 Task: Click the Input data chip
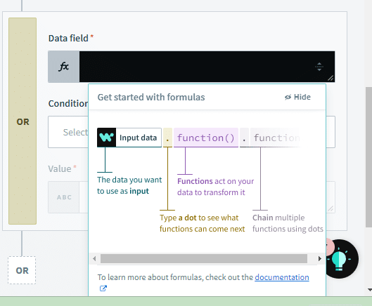129,138
